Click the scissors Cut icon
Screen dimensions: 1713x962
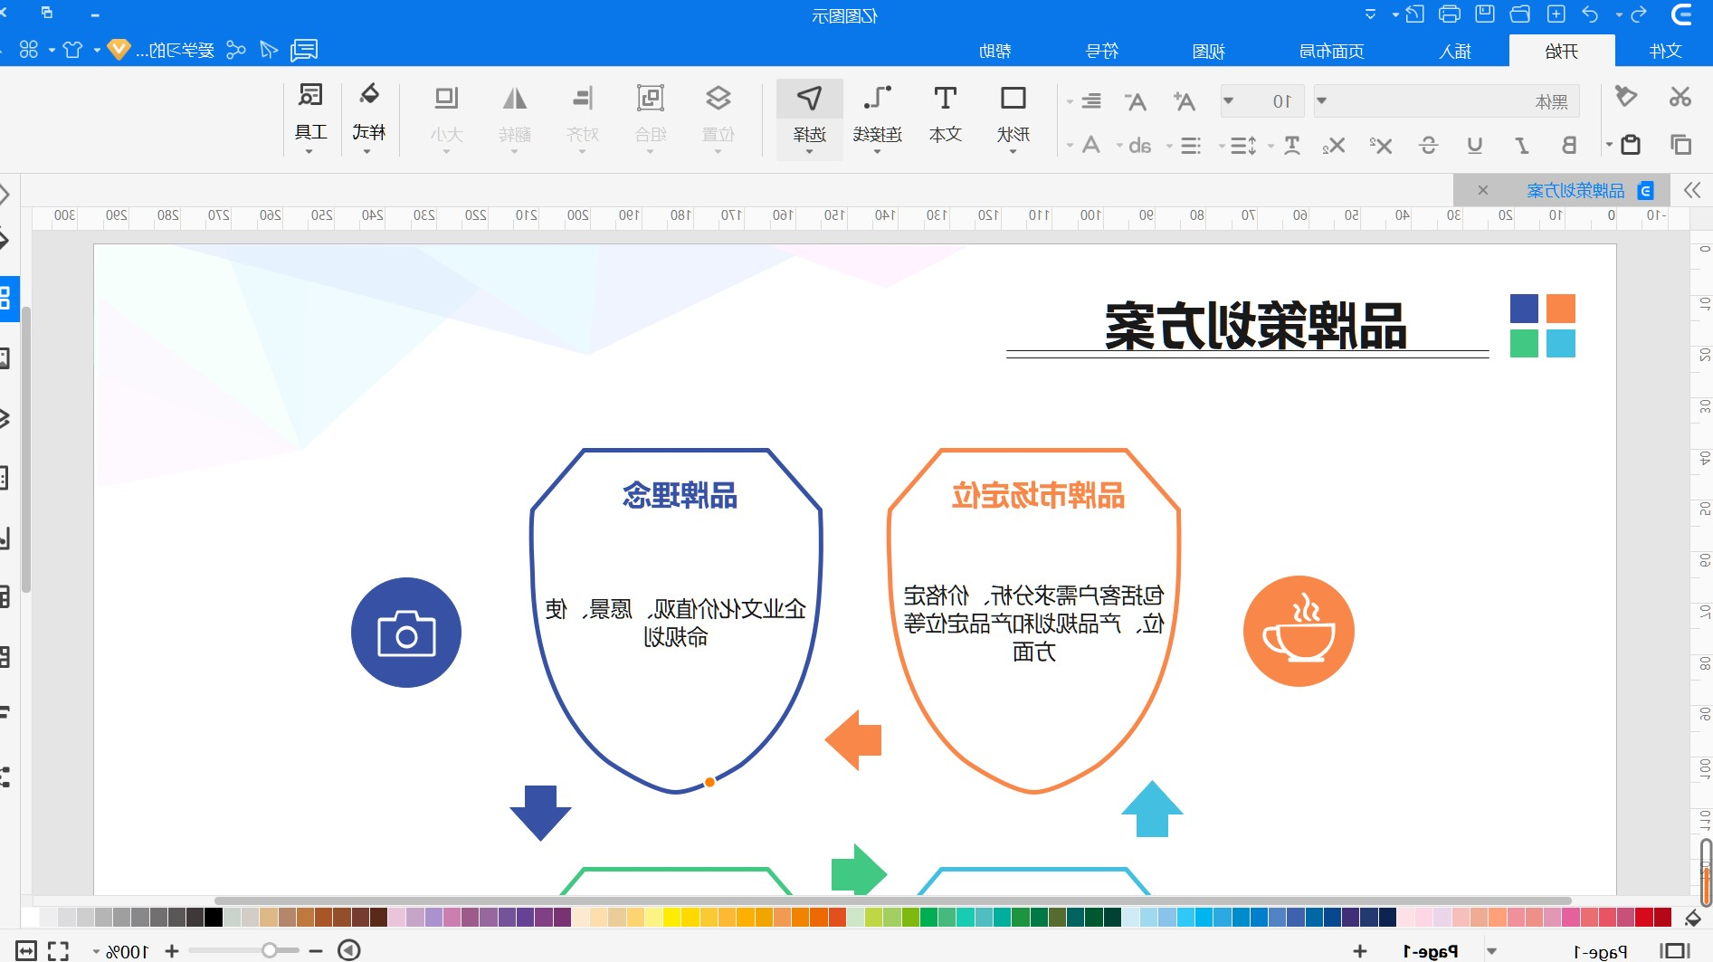pos(1680,97)
